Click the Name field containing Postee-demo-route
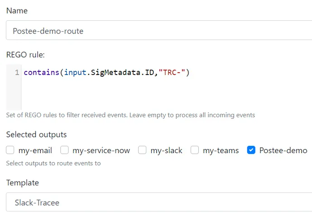Image resolution: width=312 pixels, height=215 pixels. click(x=159, y=30)
